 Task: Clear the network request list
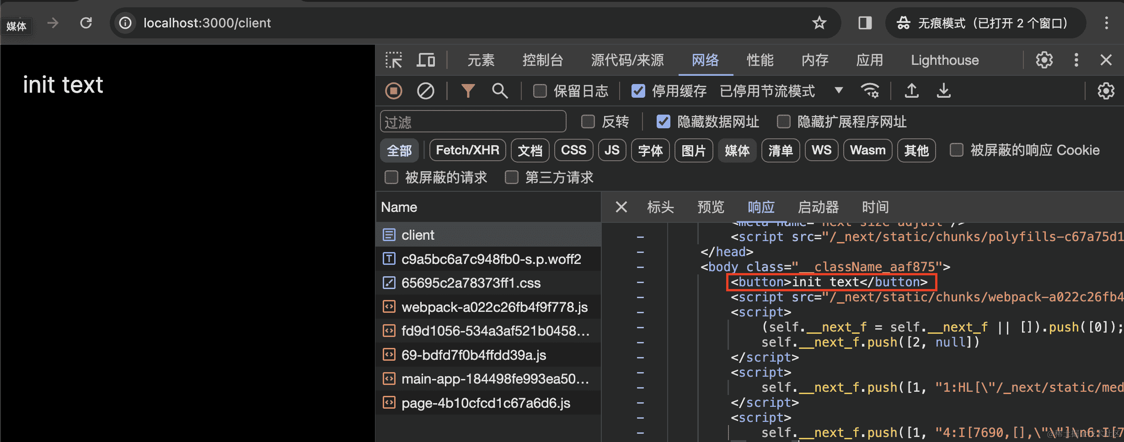point(425,90)
